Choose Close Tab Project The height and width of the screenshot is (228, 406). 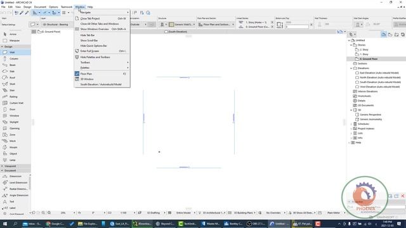tap(102, 18)
